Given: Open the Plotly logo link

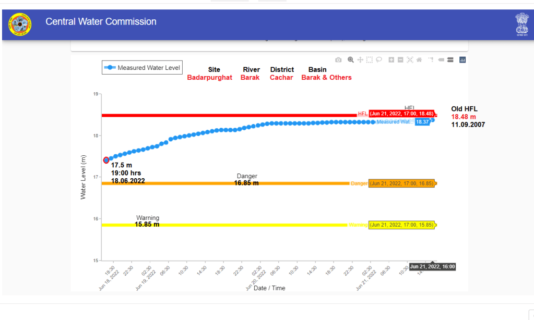Looking at the screenshot, I should [x=462, y=60].
